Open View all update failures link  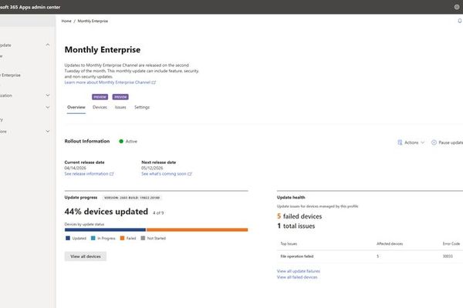[299, 271]
